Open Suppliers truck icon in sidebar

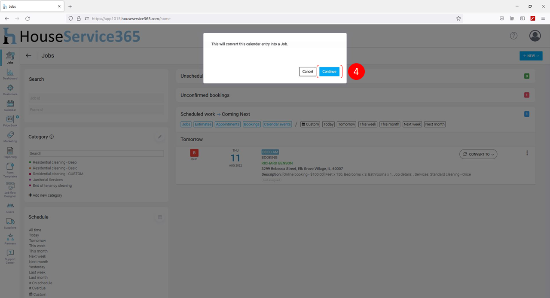pyautogui.click(x=10, y=223)
